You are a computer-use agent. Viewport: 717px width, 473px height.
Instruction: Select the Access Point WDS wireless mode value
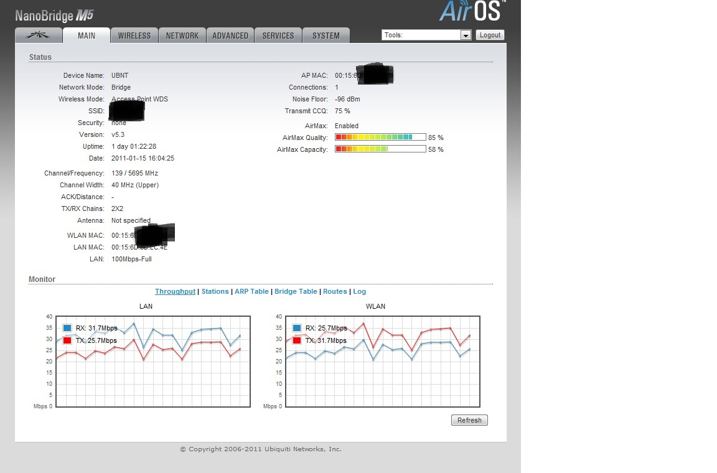click(x=139, y=99)
